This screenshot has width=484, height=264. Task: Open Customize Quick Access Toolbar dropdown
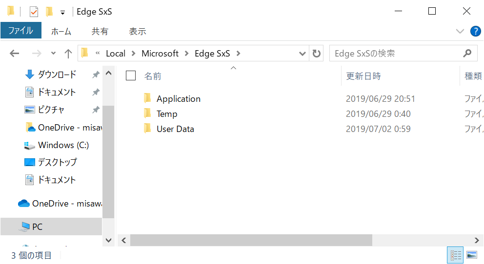tap(62, 12)
